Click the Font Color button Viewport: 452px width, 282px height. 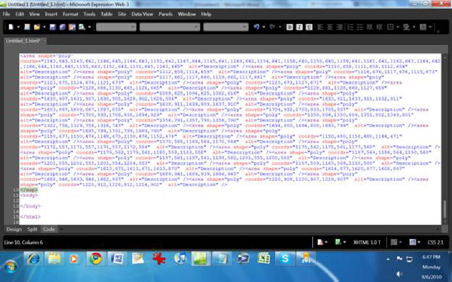tap(423, 27)
